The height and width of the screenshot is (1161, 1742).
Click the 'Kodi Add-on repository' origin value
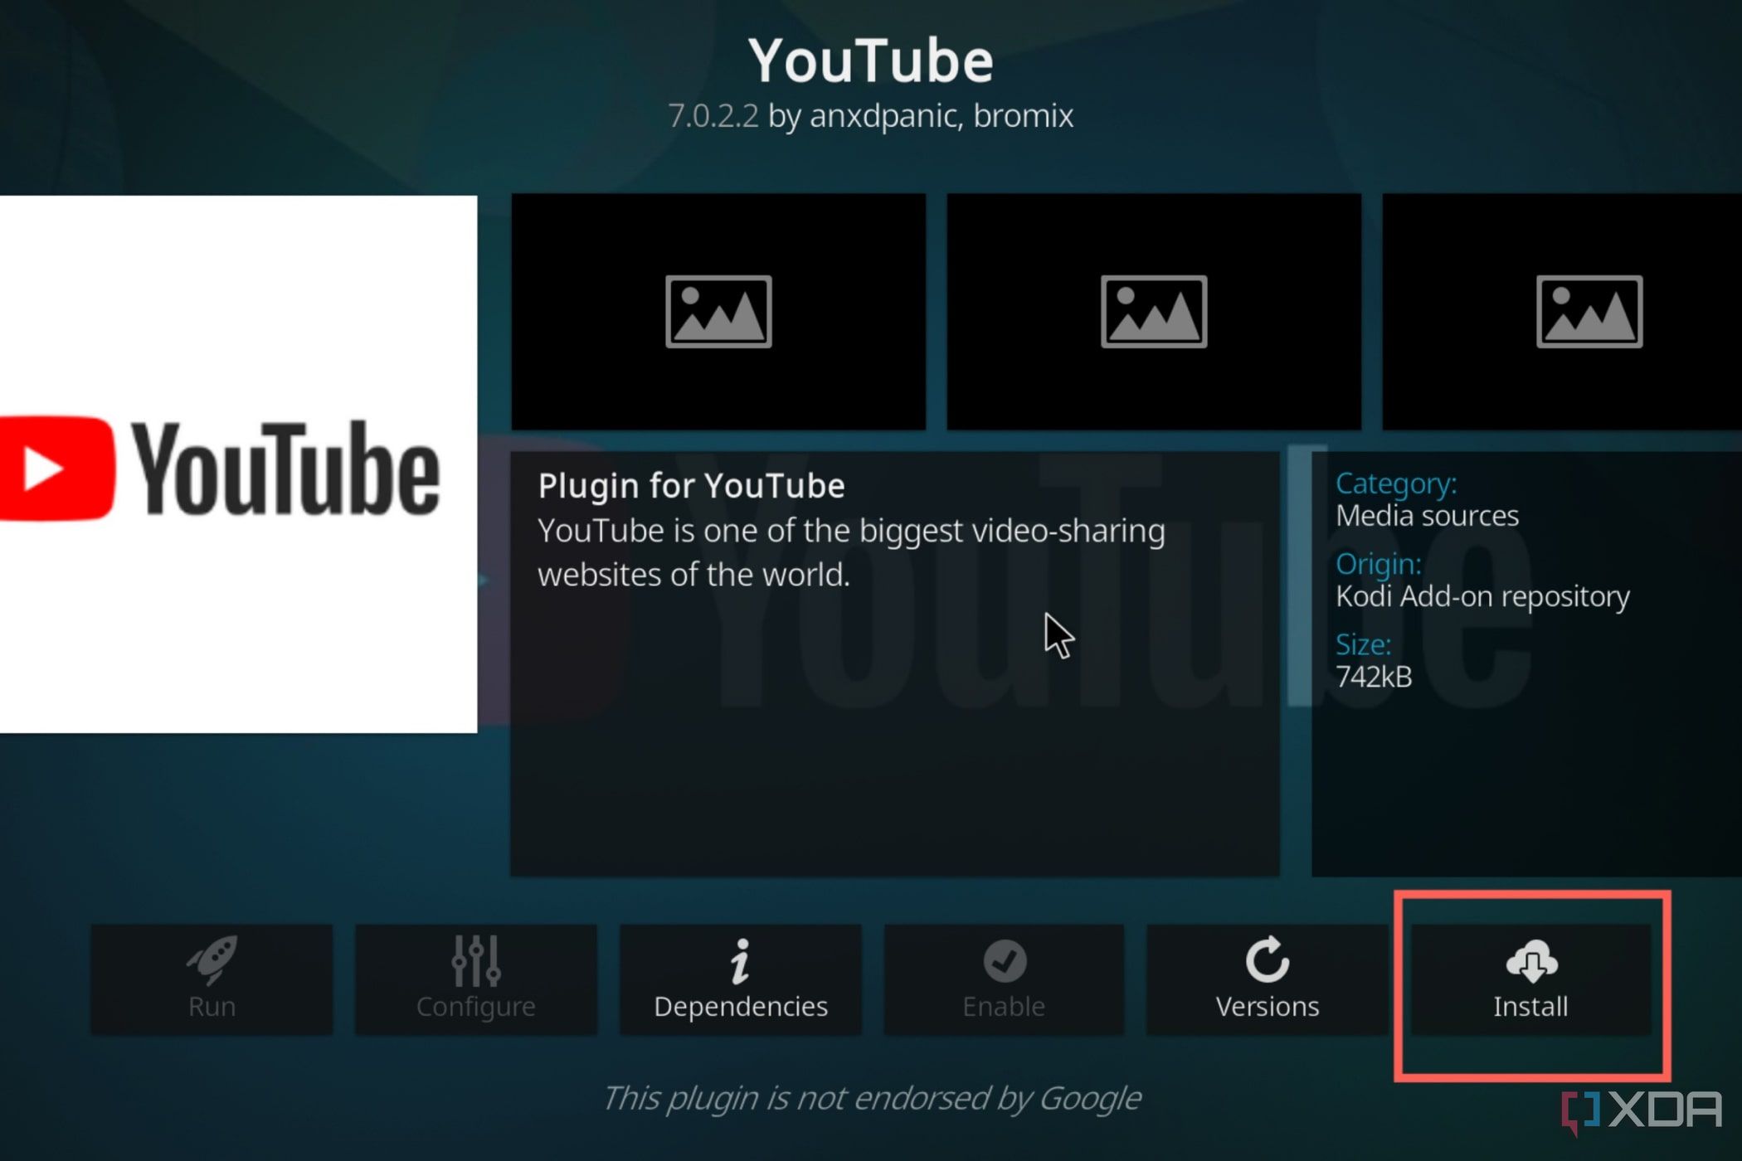click(1482, 596)
